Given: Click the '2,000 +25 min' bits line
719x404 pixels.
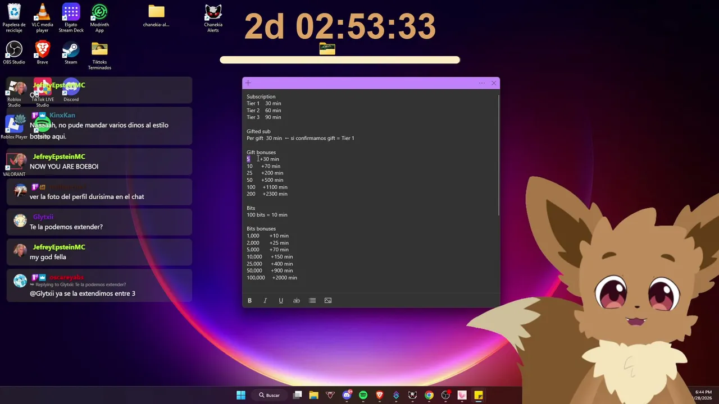Looking at the screenshot, I should (x=267, y=243).
